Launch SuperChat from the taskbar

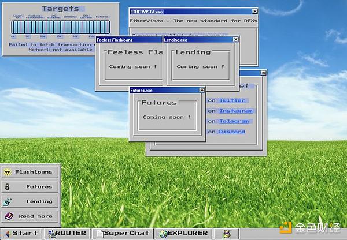(124, 233)
